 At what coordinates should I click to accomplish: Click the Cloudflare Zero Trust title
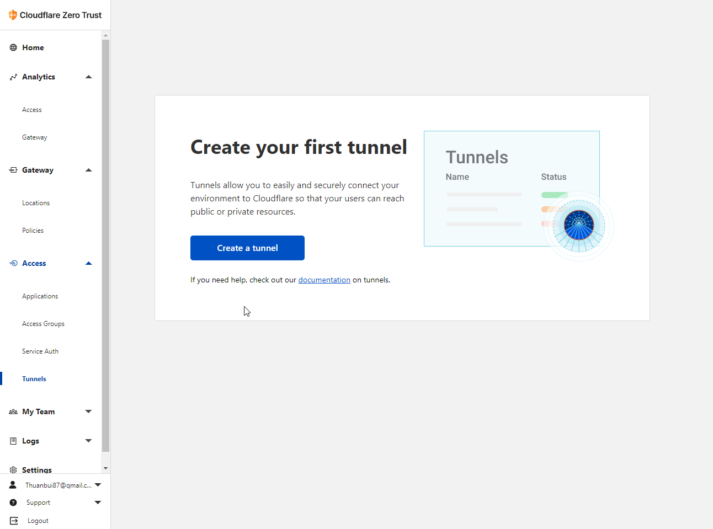61,15
